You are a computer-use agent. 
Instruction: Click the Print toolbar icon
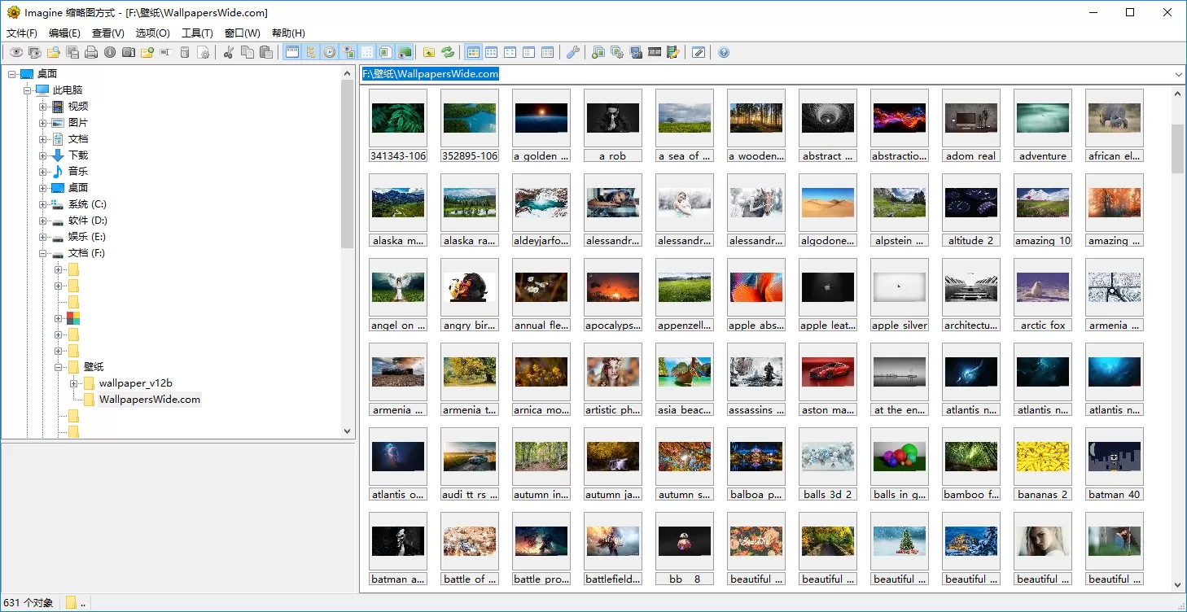click(90, 53)
